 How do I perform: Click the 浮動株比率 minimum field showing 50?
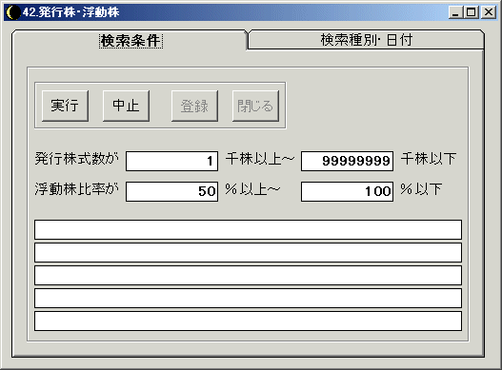(171, 191)
